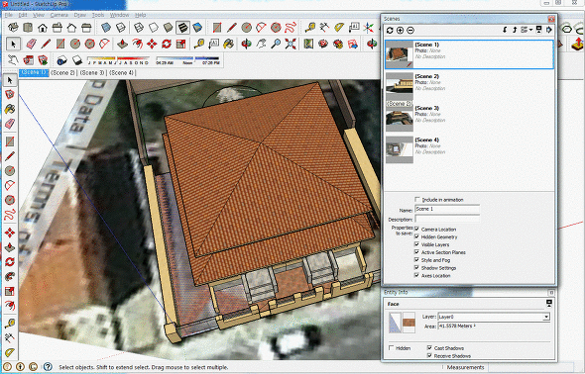Toggle Show Details icon in Scenes panel
This screenshot has width=585, height=374.
538,30
